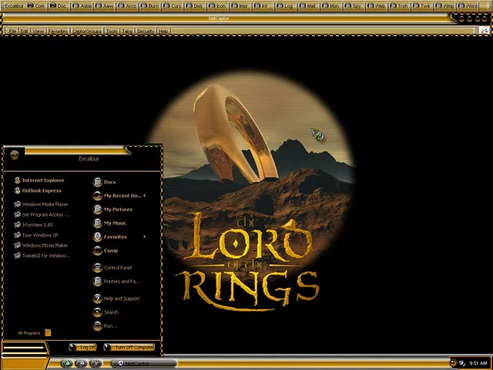This screenshot has width=493, height=370.
Task: Open Search from Start menu
Action: tap(106, 312)
